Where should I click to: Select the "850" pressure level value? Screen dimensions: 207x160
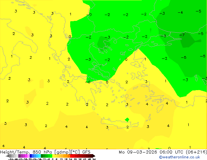tap(37, 152)
